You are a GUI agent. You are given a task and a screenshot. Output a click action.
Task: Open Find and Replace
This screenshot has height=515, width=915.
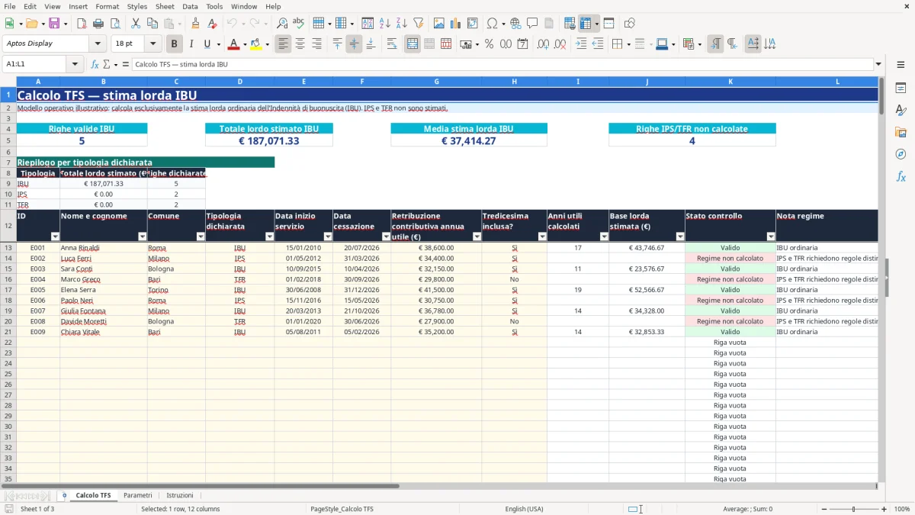pyautogui.click(x=282, y=24)
